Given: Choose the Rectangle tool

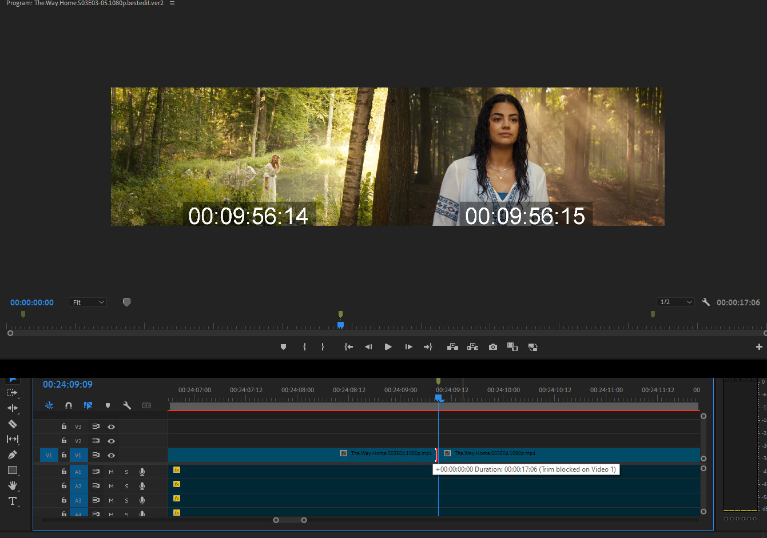Looking at the screenshot, I should tap(12, 470).
